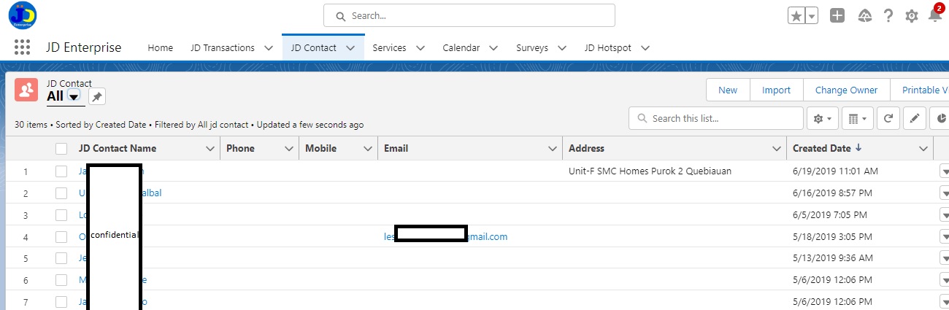
Task: Check the checkbox for row 1
Action: 61,171
